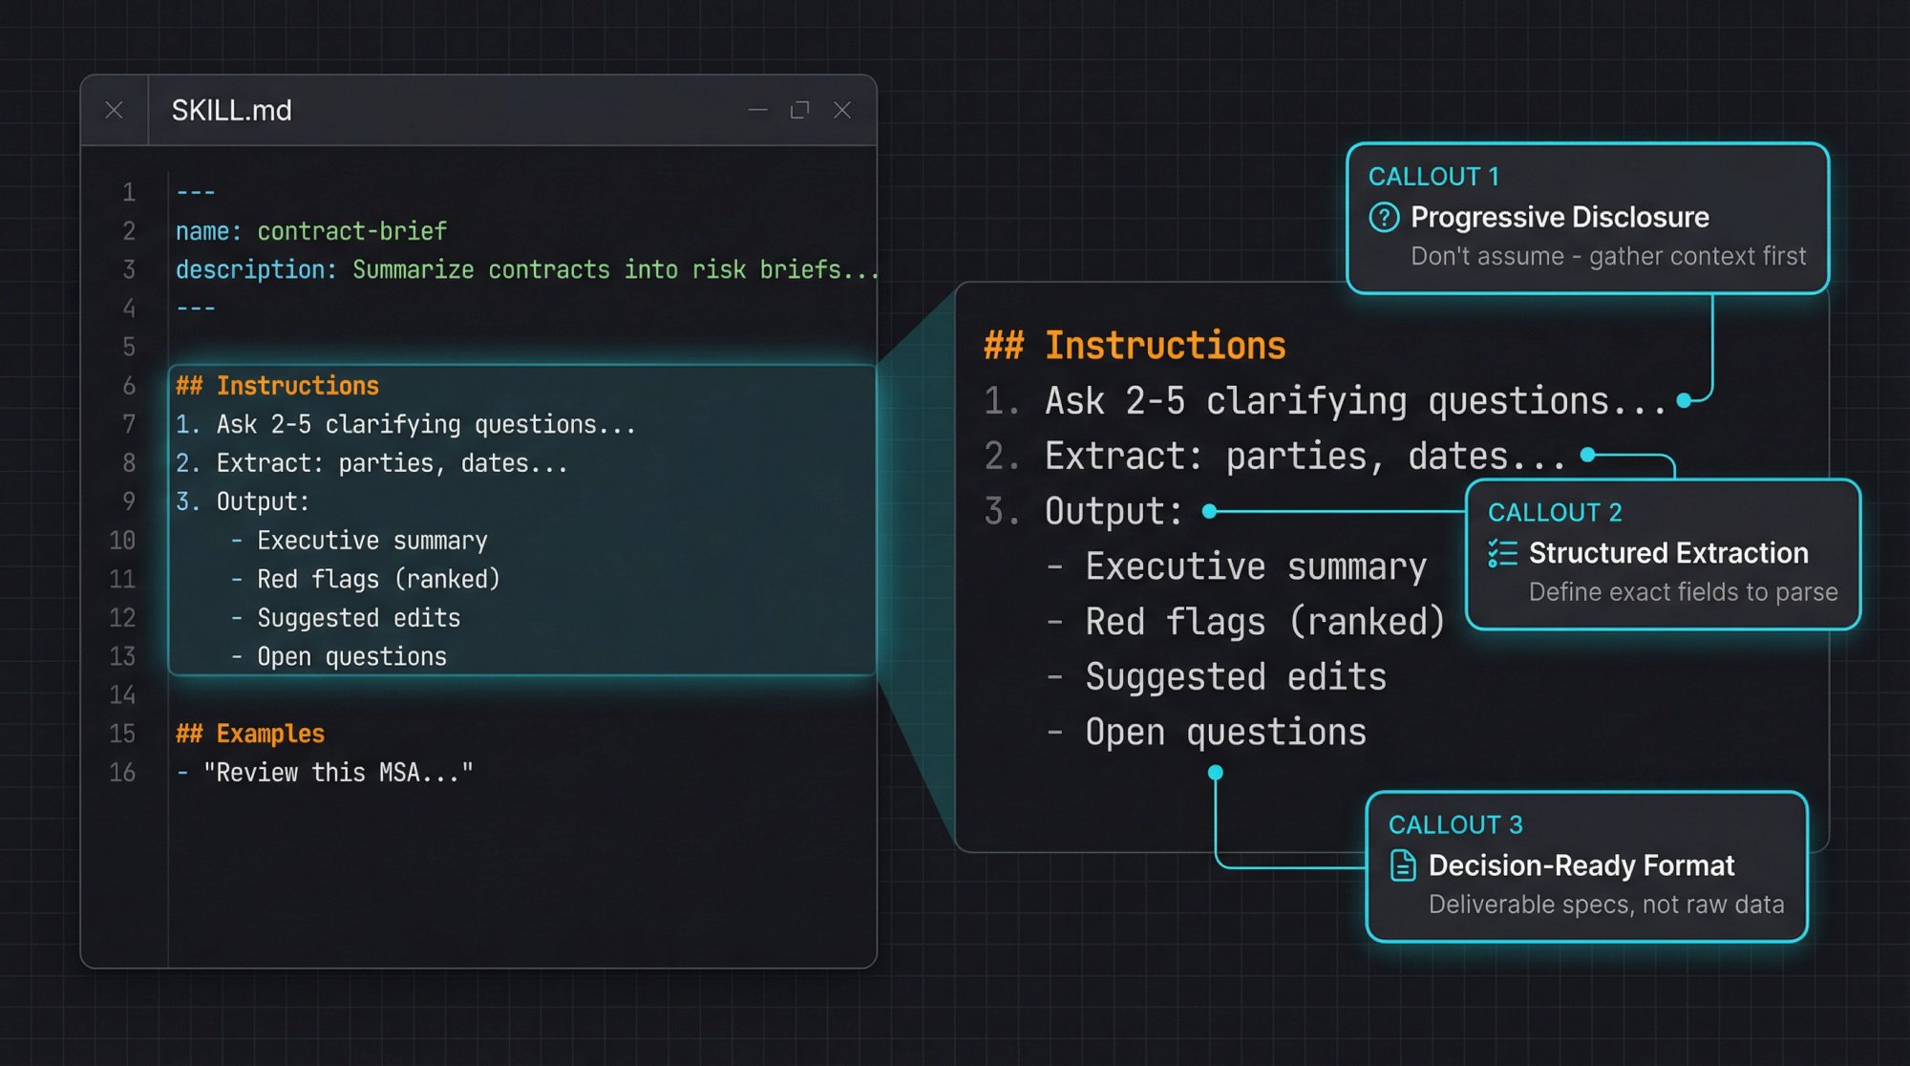Open the CALLOUT 3 header label

(x=1455, y=824)
